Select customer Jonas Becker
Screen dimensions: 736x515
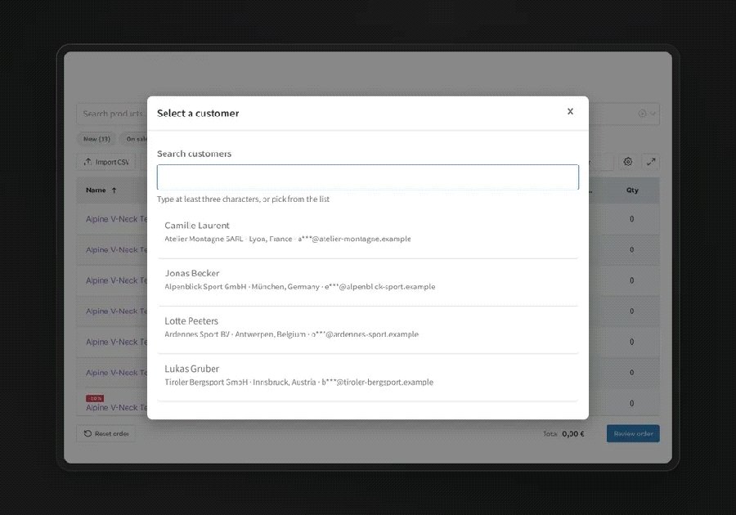[367, 280]
